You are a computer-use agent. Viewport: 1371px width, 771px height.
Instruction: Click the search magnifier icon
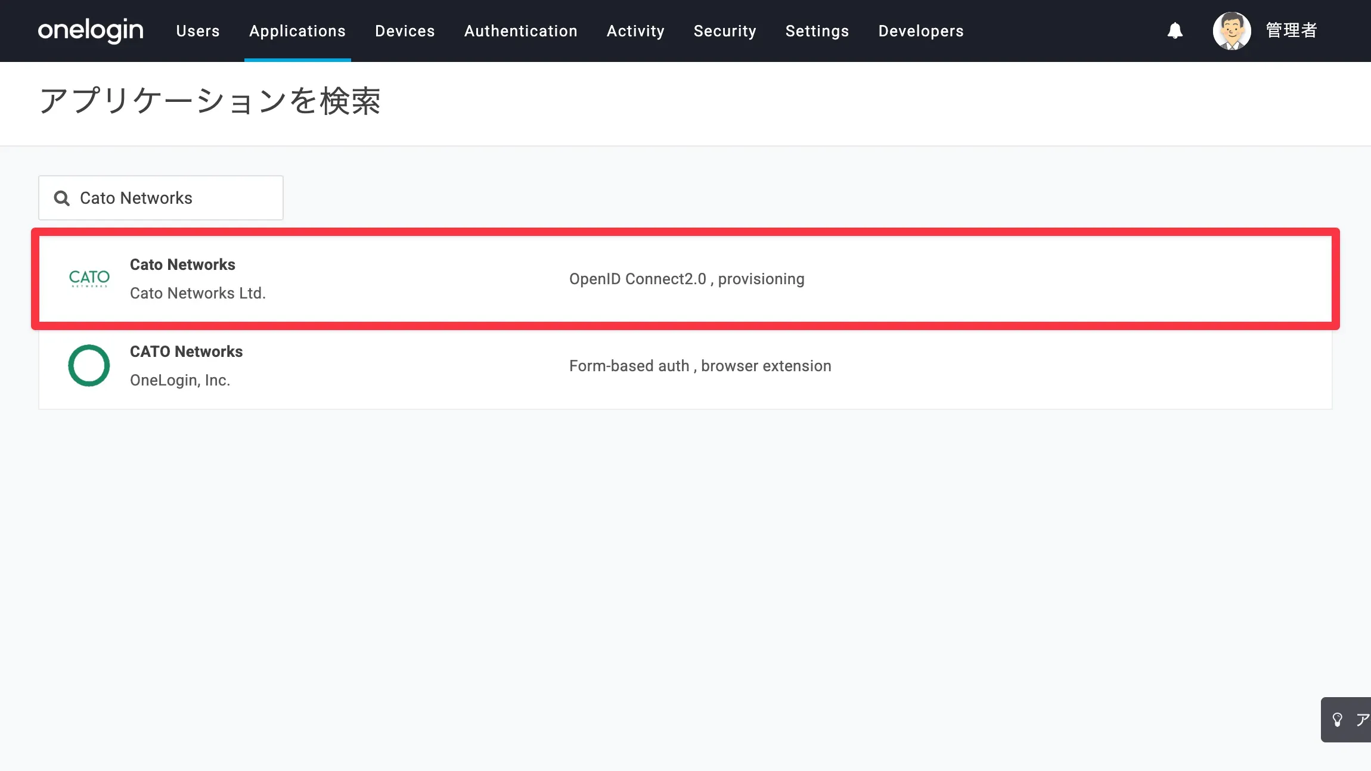coord(61,198)
